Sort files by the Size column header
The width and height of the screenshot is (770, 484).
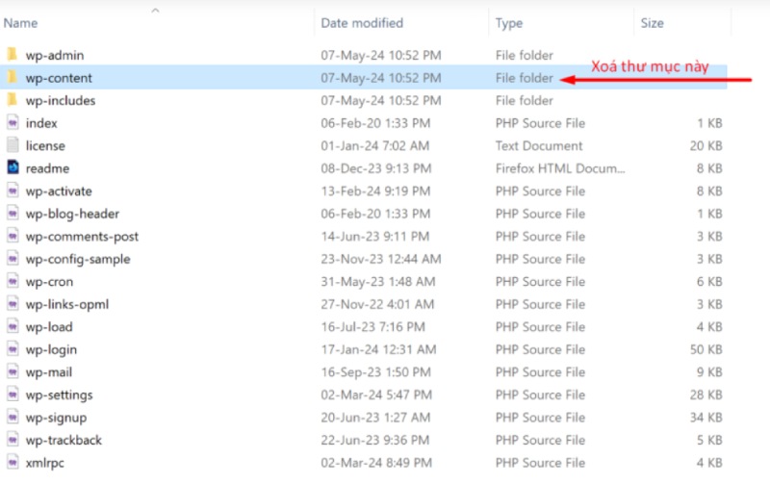coord(652,22)
